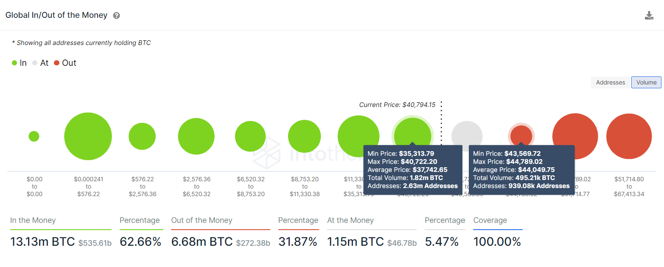Toggle the green In legend item
The width and height of the screenshot is (664, 267).
pyautogui.click(x=19, y=63)
